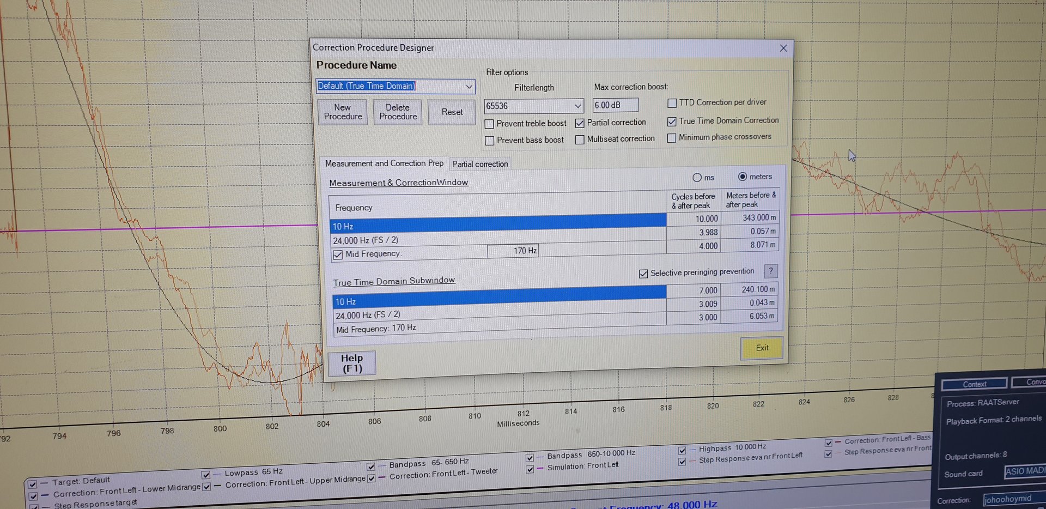Select the ms radio button
This screenshot has height=509, width=1046.
click(697, 178)
